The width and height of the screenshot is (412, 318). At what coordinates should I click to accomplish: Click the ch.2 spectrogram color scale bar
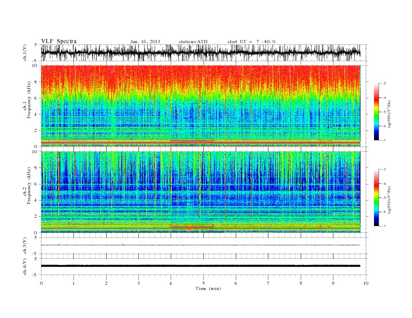(x=376, y=197)
